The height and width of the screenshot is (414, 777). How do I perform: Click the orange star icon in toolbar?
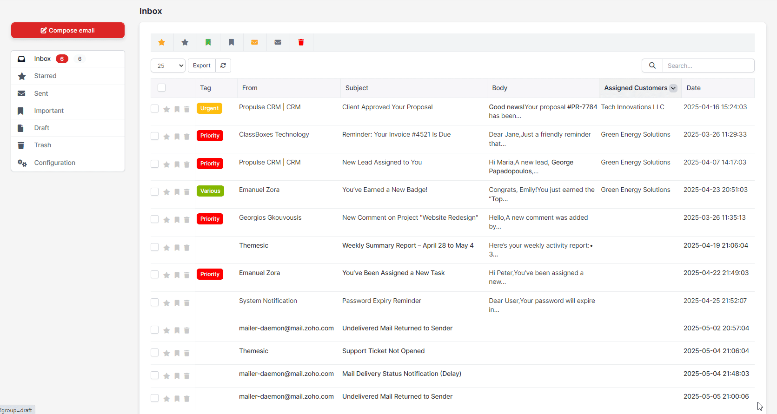click(162, 42)
